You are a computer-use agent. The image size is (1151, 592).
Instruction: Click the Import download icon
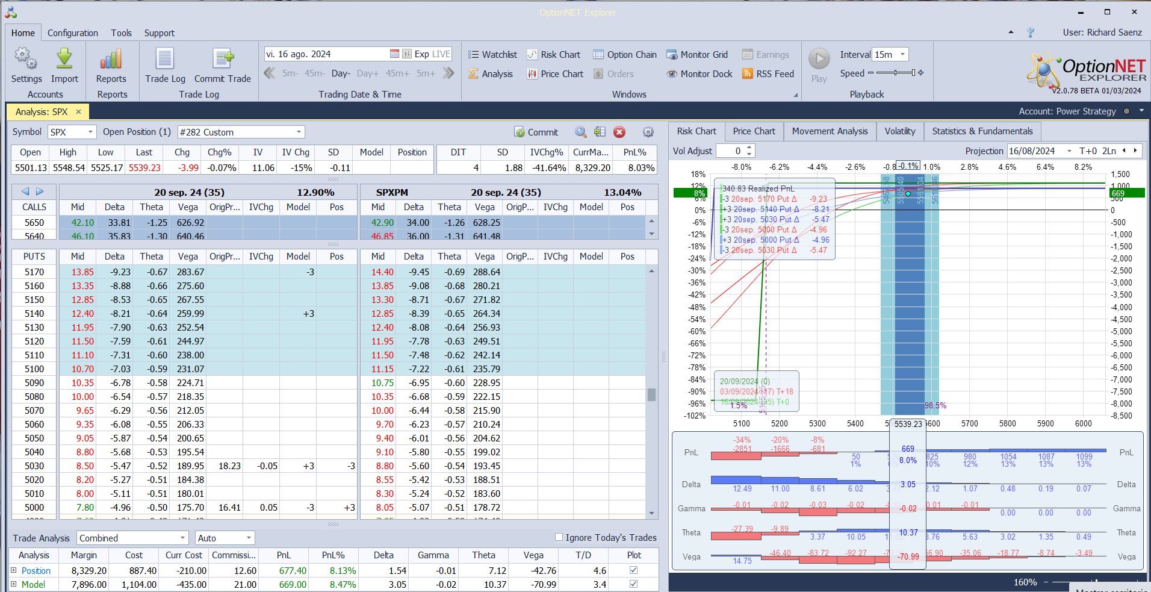pyautogui.click(x=64, y=59)
